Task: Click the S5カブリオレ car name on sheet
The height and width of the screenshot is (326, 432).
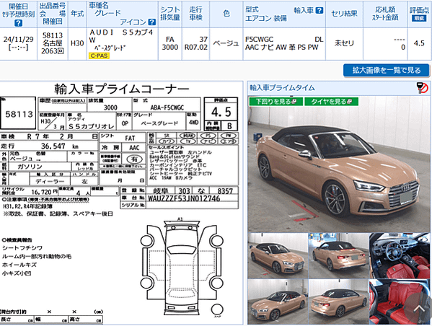Action: coord(91,126)
